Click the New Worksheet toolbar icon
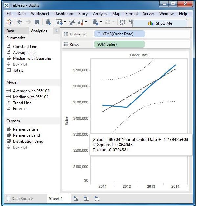Image resolution: width=197 pixels, height=206 pixels. point(59,22)
